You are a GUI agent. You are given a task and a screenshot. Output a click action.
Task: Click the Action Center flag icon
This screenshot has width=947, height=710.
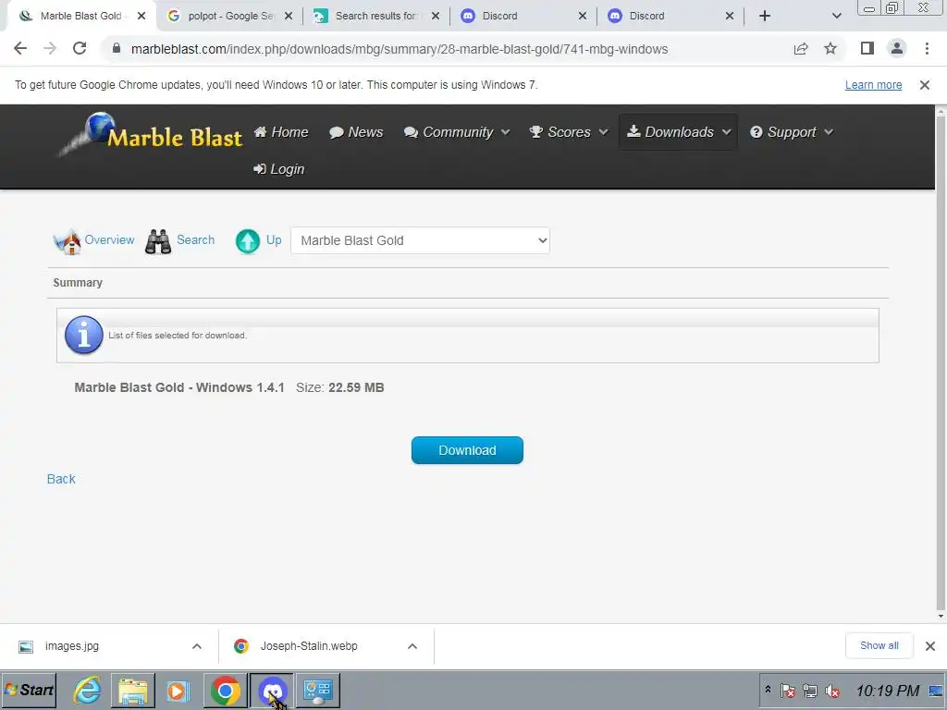(x=788, y=690)
